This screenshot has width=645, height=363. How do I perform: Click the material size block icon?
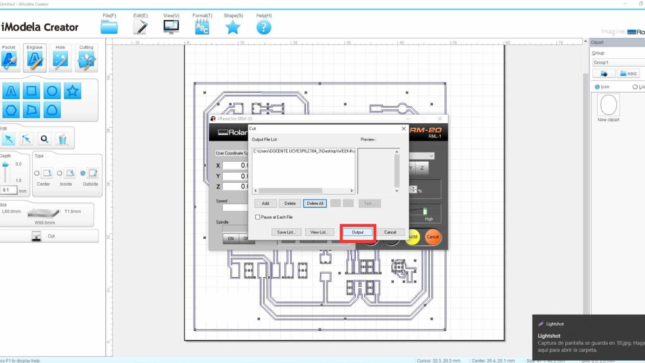[43, 213]
